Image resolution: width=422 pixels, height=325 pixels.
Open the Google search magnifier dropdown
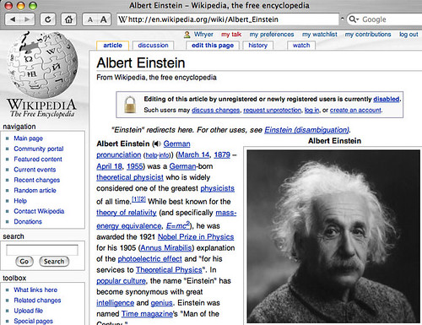354,19
